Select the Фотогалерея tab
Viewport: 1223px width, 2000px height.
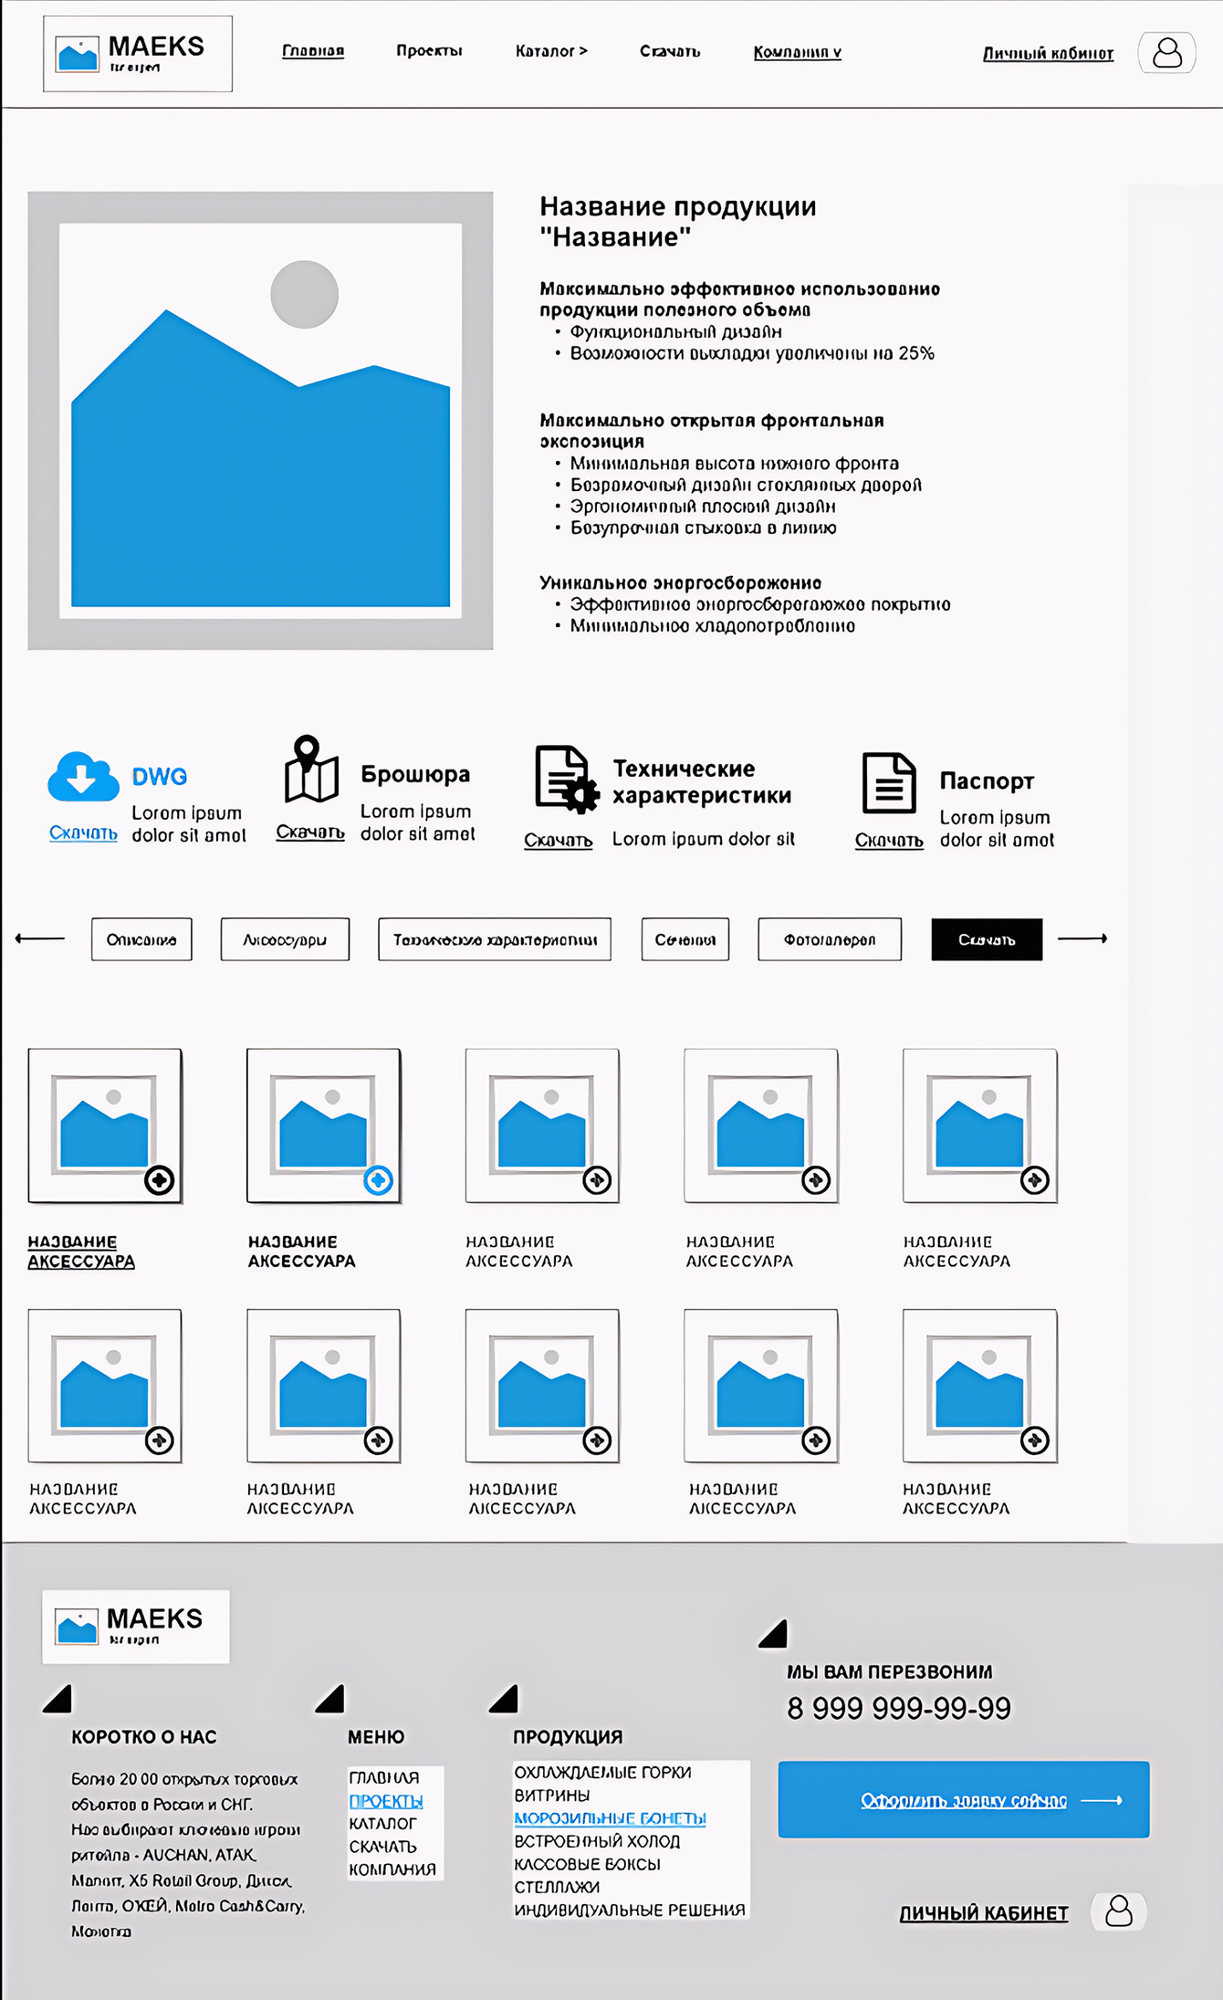click(830, 939)
